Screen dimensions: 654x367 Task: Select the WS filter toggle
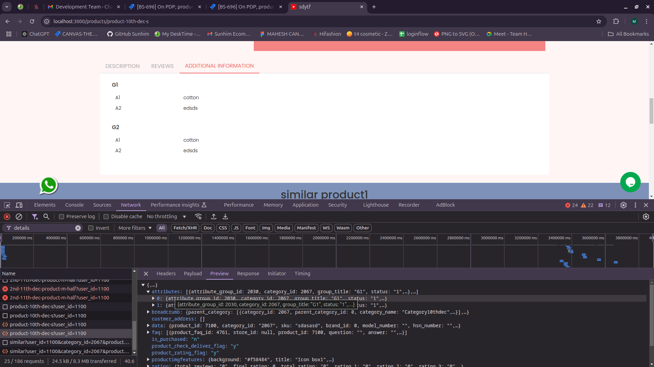pos(326,228)
